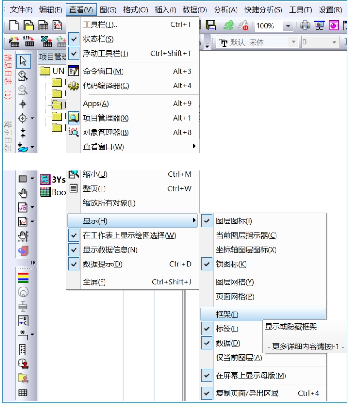The image size is (351, 405).
Task: Select the Zoom Out magnifier tool
Action: tap(23, 90)
